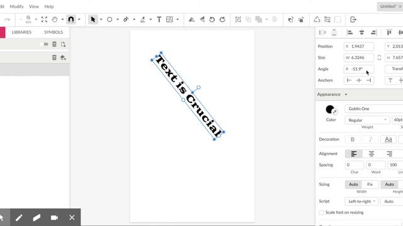Click the Fit to screen icon
403x226 pixels.
[x=44, y=19]
